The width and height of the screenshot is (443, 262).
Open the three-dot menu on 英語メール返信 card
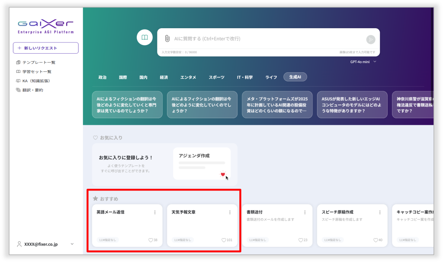[x=155, y=212]
